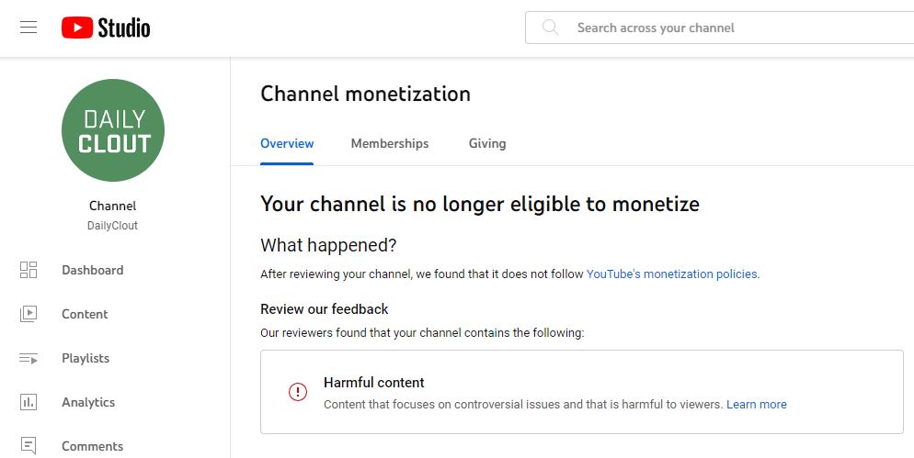Image resolution: width=914 pixels, height=458 pixels.
Task: Click the YouTube Studio logo
Action: click(x=106, y=28)
